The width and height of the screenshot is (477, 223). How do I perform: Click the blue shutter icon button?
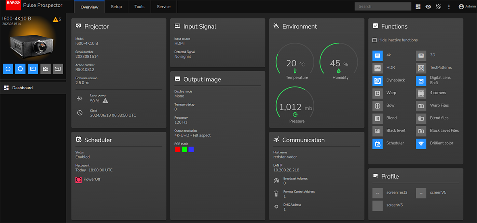click(20, 69)
